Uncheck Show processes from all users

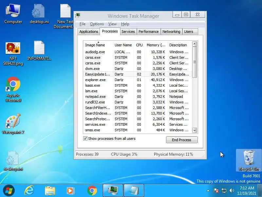point(85,139)
